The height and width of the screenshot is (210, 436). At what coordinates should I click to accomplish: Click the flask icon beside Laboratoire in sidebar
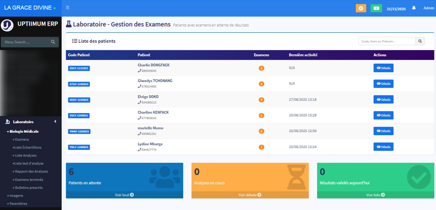pos(7,122)
